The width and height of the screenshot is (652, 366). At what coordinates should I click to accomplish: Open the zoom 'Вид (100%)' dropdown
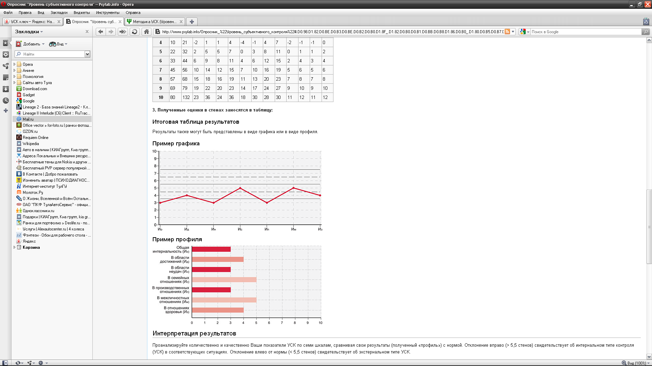coord(635,363)
